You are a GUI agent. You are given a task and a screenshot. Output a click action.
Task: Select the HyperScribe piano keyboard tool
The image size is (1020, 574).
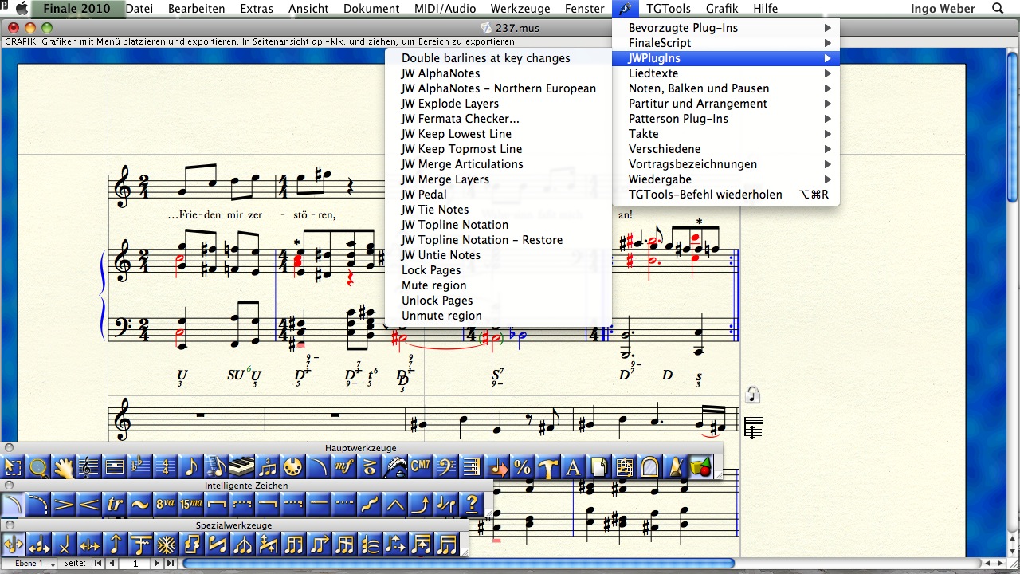pos(241,466)
